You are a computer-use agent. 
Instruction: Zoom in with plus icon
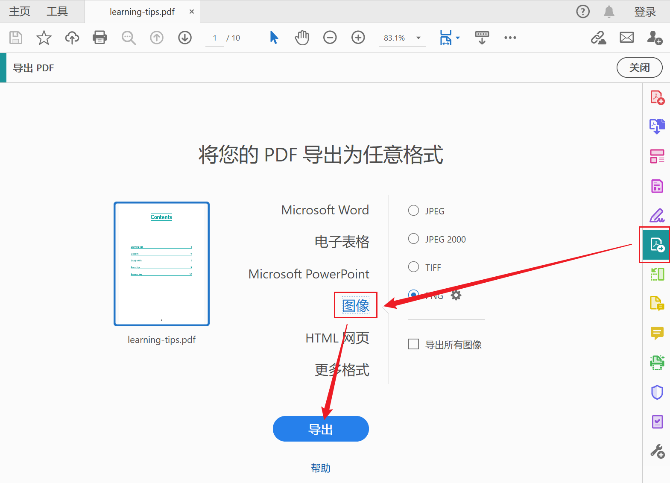[358, 38]
